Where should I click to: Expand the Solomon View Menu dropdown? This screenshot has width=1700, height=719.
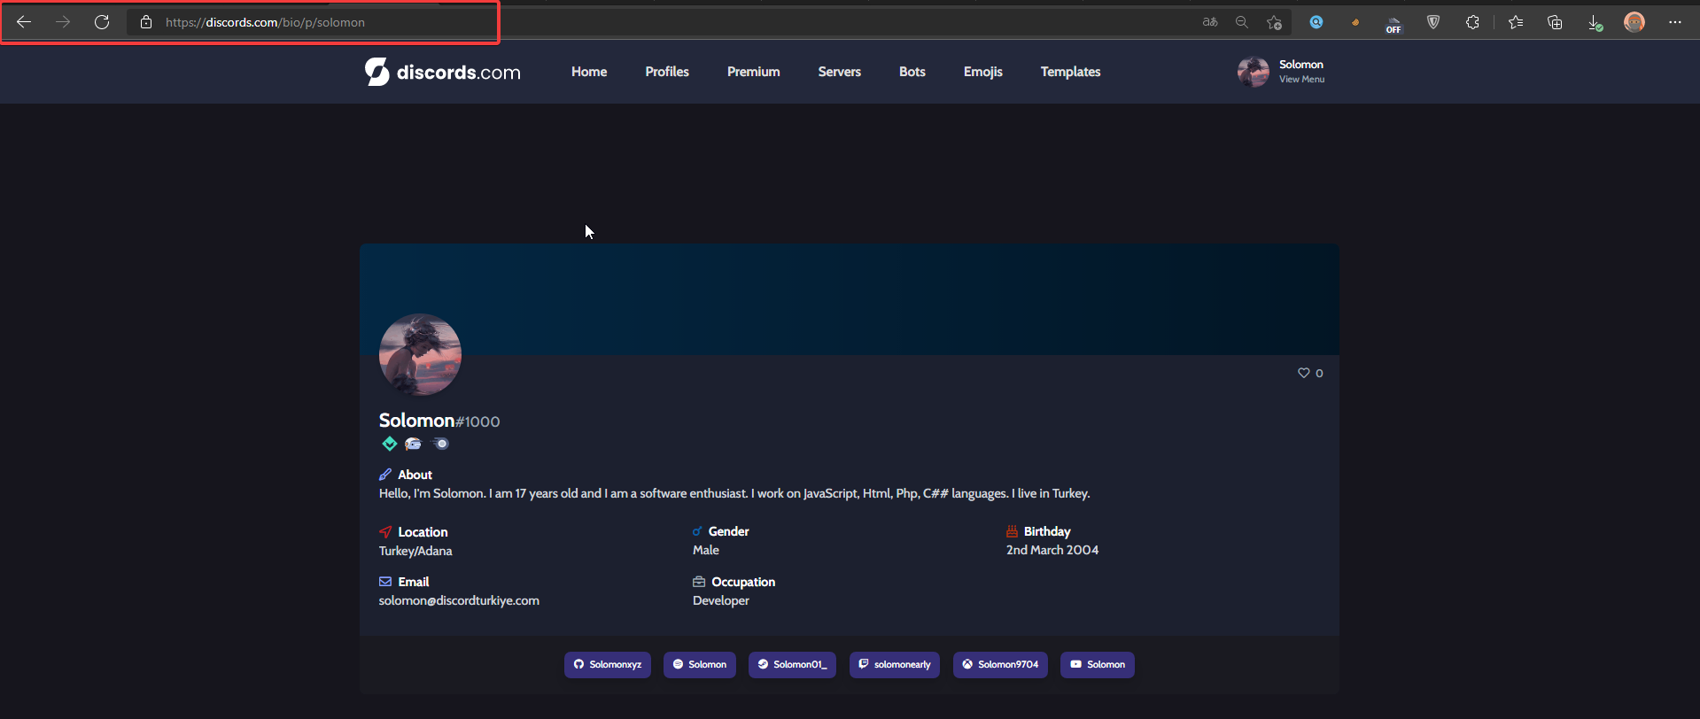click(1302, 72)
